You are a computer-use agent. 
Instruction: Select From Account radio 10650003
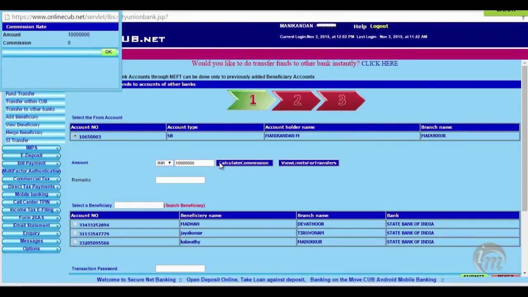tap(75, 136)
